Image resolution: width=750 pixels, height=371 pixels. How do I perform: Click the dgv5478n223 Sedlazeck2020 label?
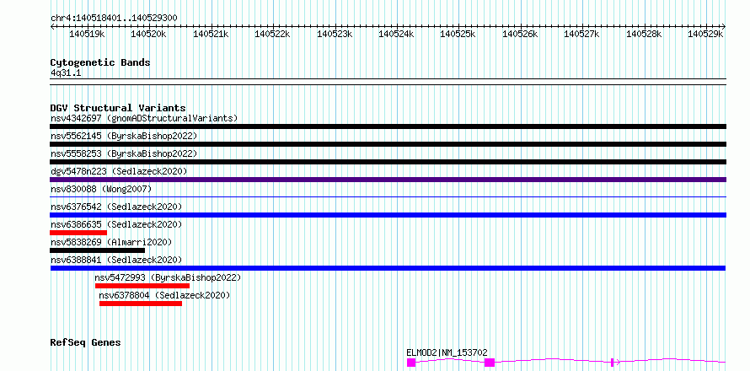coord(119,171)
